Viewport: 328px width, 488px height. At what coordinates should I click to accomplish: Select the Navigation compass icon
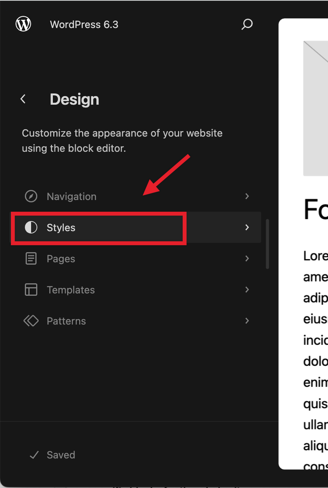pyautogui.click(x=31, y=196)
